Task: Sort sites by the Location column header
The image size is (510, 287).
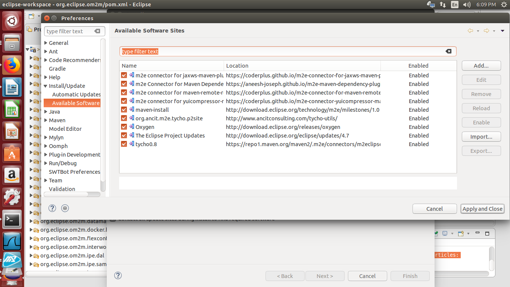Action: 302,66
